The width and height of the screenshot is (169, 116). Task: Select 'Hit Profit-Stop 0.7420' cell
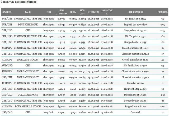tap(135, 65)
